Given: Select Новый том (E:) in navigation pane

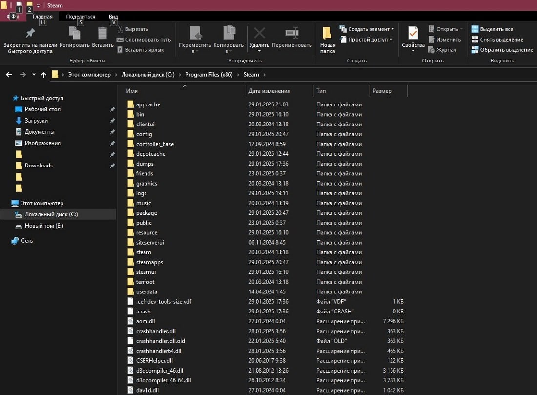Looking at the screenshot, I should pos(44,226).
